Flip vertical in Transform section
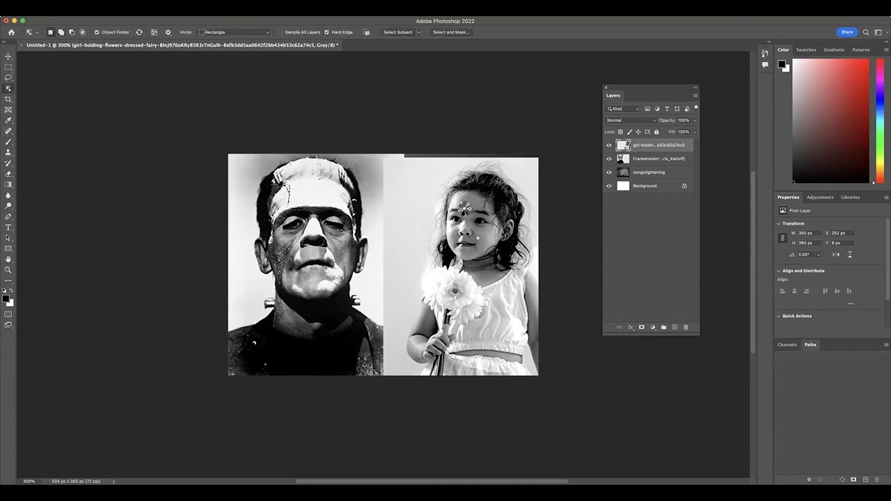Screen dimensions: 891x501 click(849, 254)
